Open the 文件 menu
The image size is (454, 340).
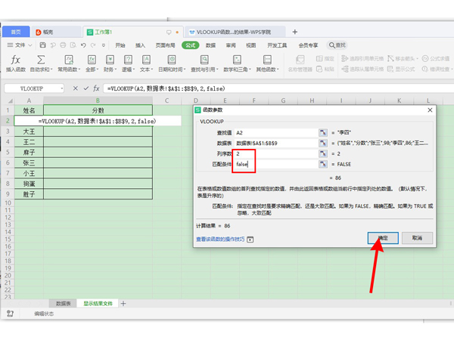pos(17,45)
